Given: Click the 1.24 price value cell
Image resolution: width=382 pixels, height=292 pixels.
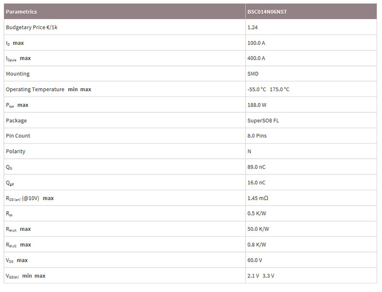Looking at the screenshot, I should (253, 27).
